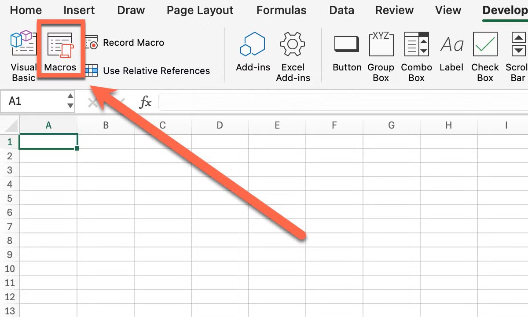Click the Name Box down arrow

coord(70,106)
